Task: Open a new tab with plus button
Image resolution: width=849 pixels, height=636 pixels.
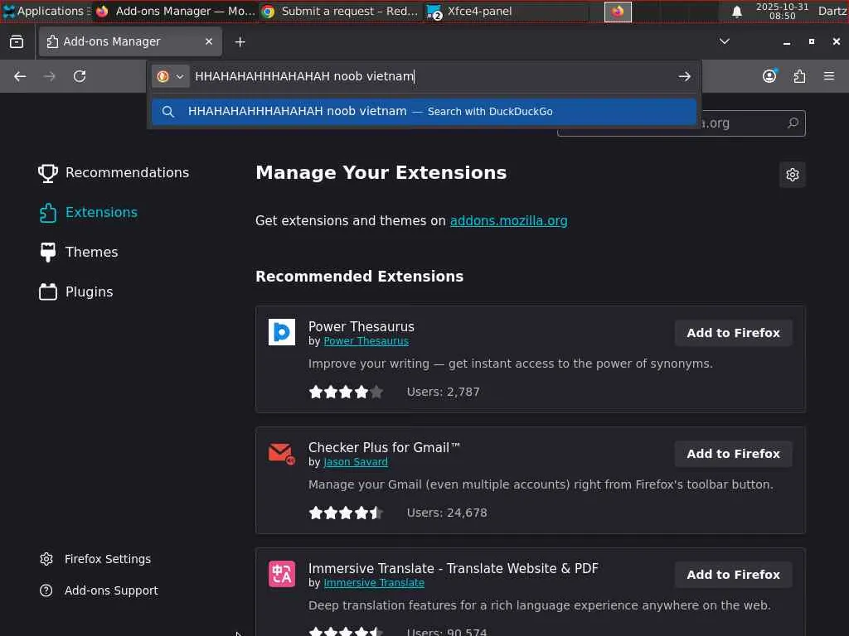Action: tap(240, 41)
